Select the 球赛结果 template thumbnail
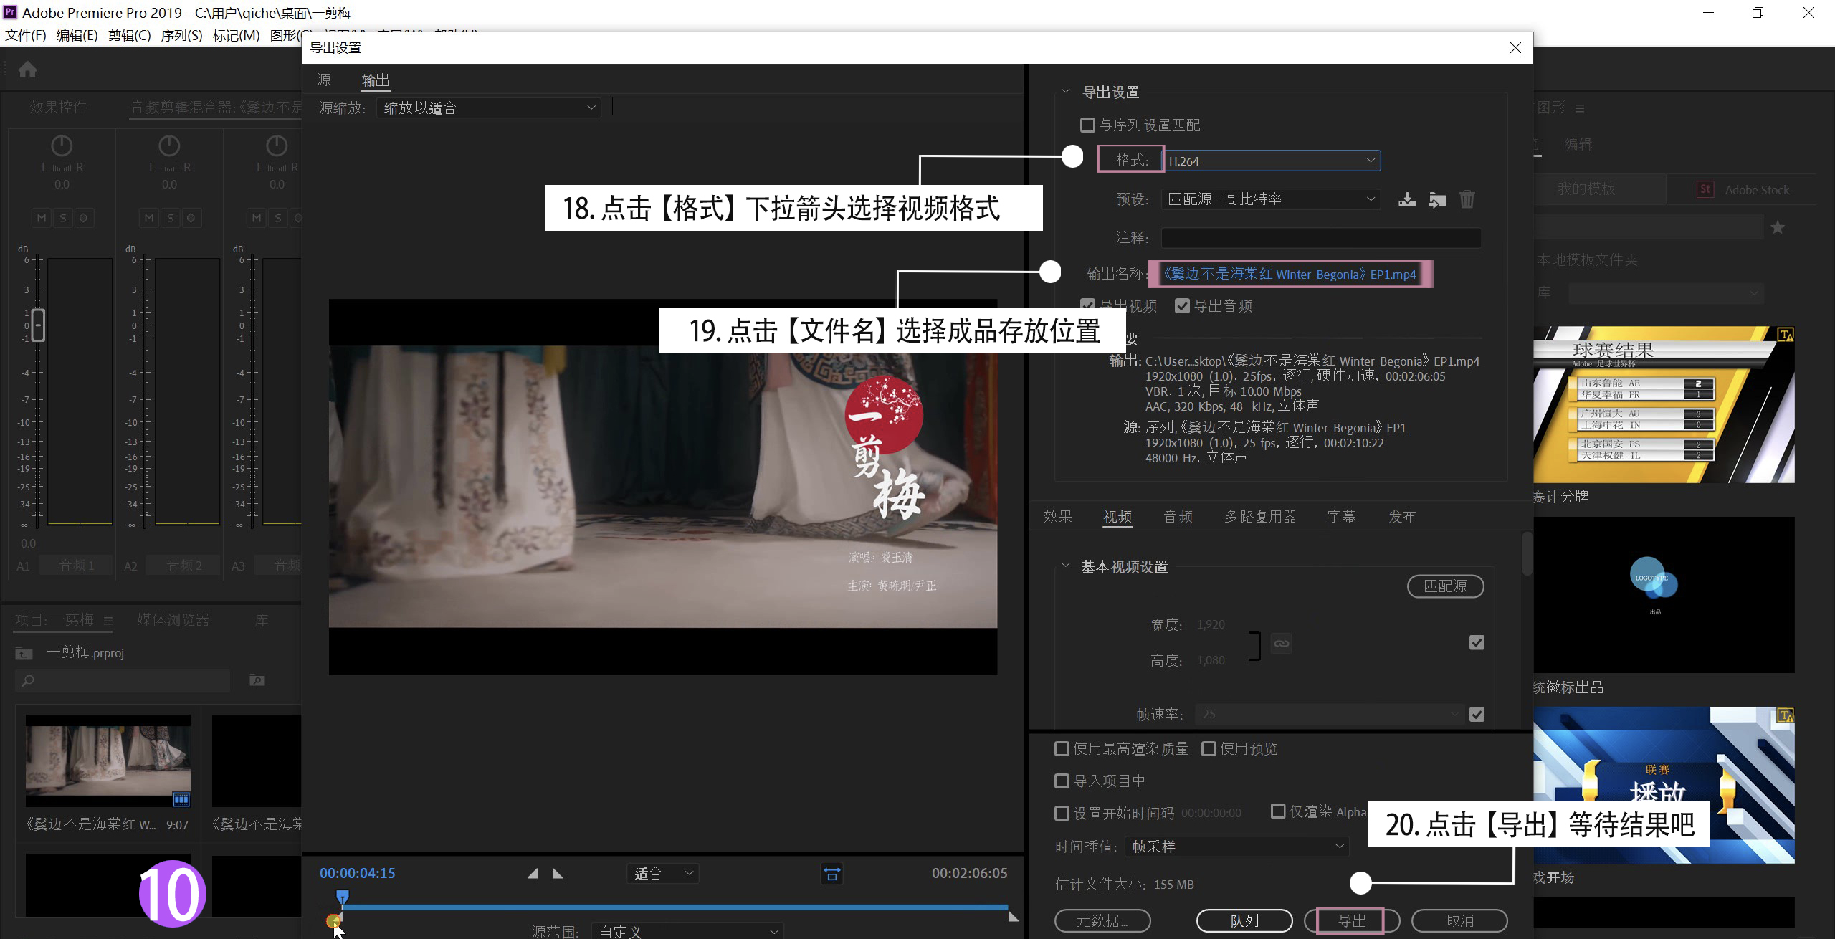This screenshot has height=939, width=1835. [x=1664, y=404]
